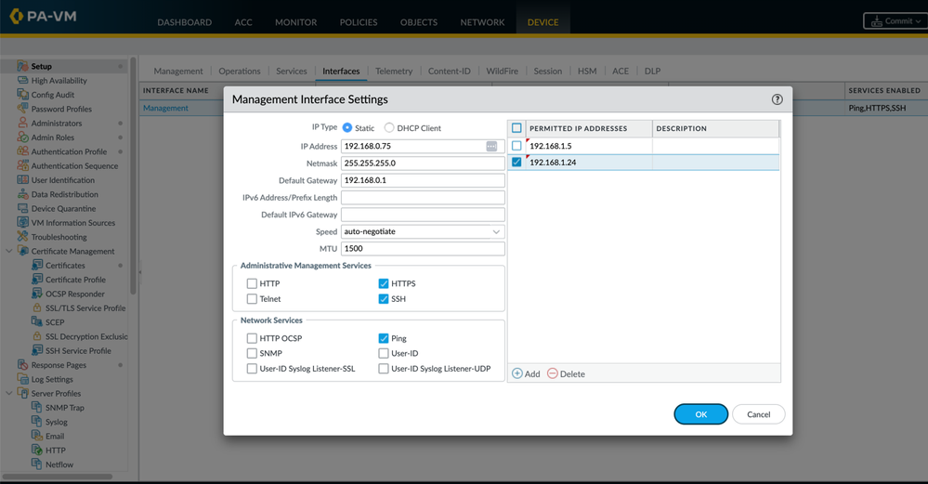Collapse the Certificate Management tree node

tap(9, 252)
